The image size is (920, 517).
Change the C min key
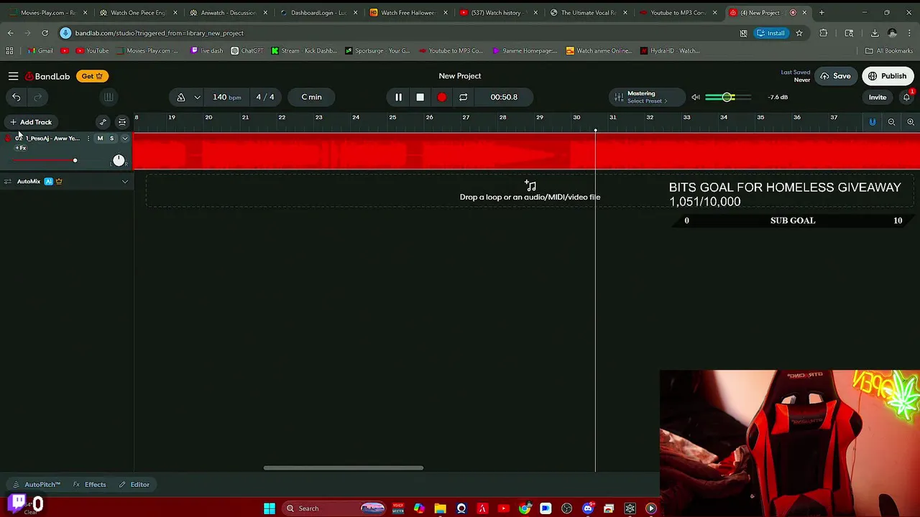[311, 97]
